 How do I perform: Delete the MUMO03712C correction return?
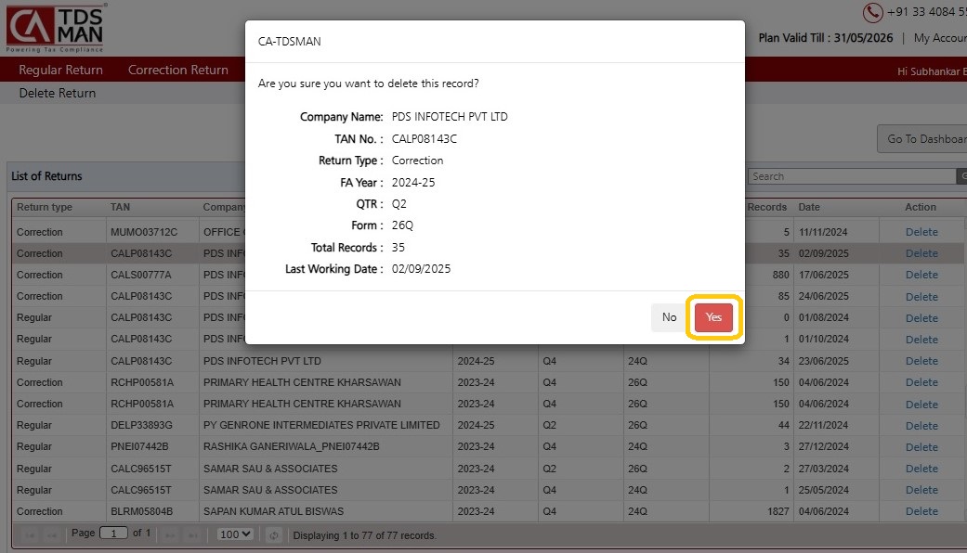(921, 232)
